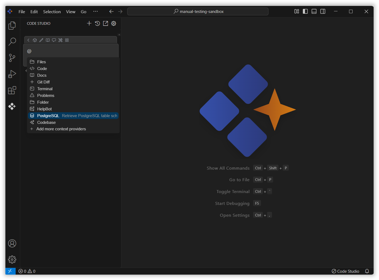Open the tools wrench icon

tap(60, 40)
